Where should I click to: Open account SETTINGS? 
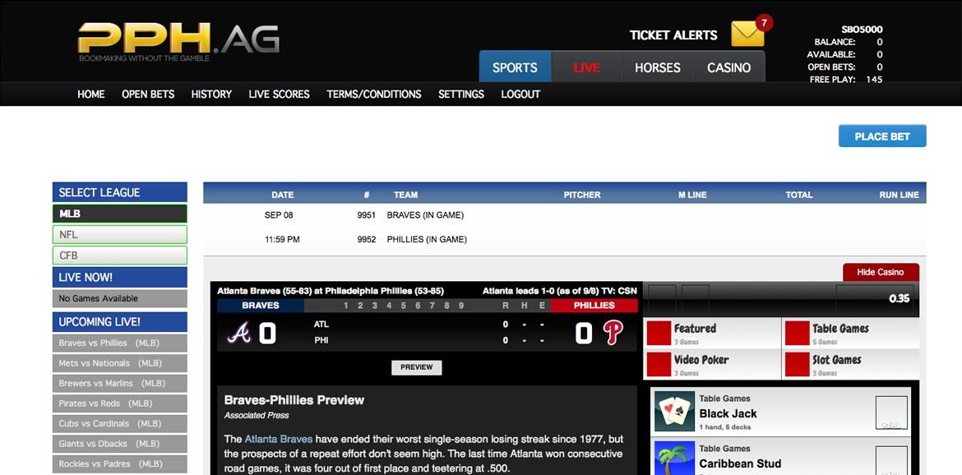pyautogui.click(x=461, y=95)
